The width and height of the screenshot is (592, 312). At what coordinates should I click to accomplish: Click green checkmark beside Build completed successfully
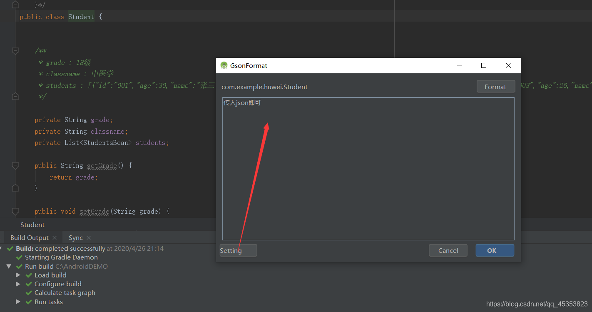pos(10,249)
